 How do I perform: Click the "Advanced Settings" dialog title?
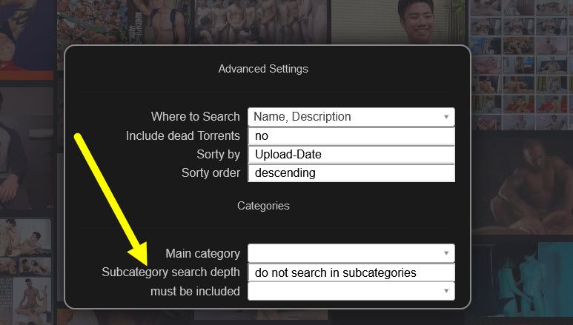coord(263,69)
